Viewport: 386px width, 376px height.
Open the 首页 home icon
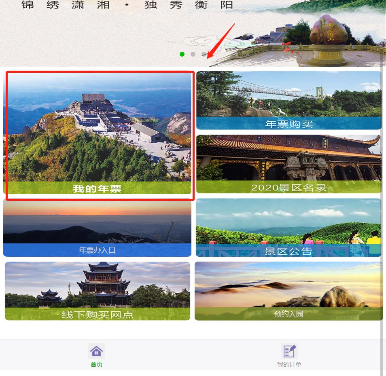(x=96, y=351)
